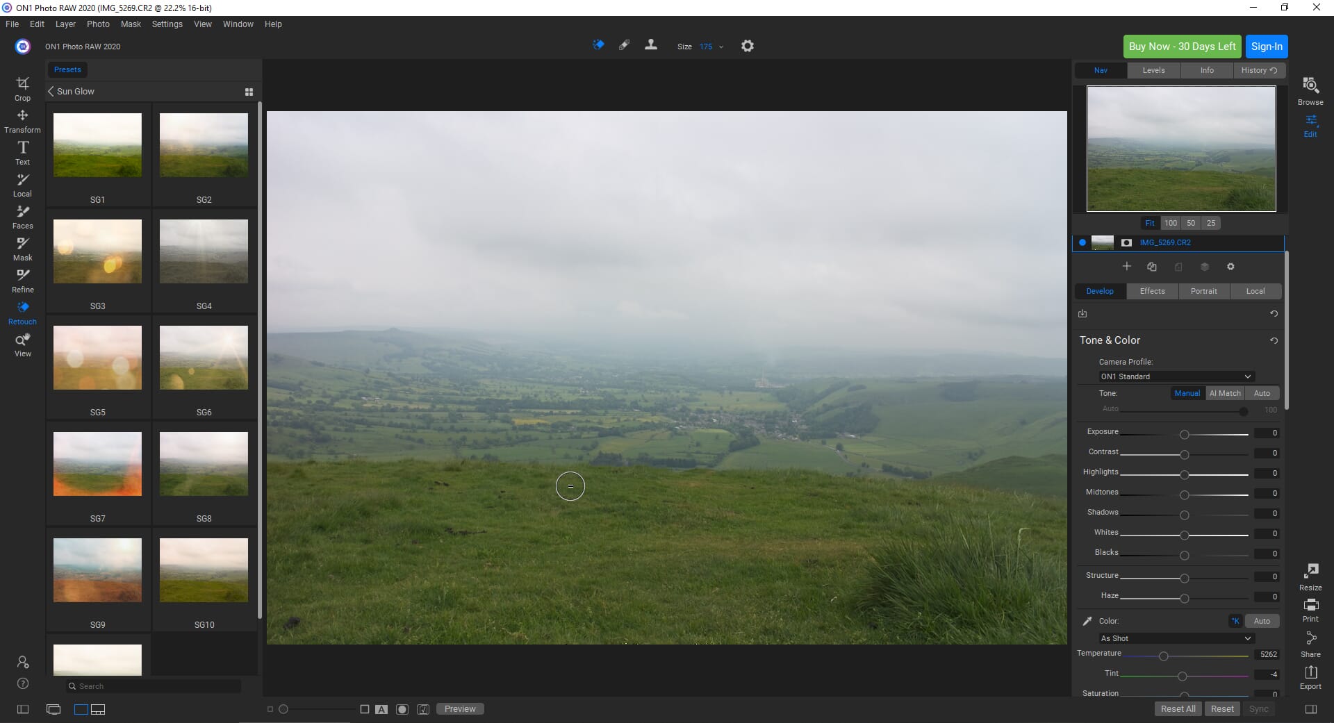Select the Retouch tool
This screenshot has height=723, width=1334.
point(22,312)
